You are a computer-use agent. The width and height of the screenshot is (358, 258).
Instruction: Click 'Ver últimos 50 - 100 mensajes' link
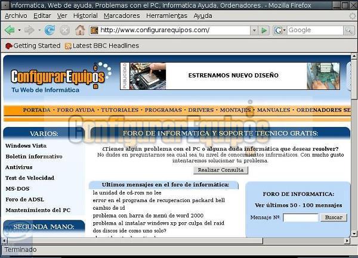[x=298, y=205]
